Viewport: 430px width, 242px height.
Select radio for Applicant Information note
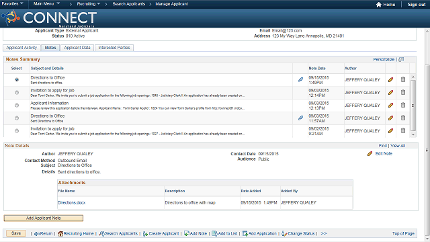coord(17,105)
